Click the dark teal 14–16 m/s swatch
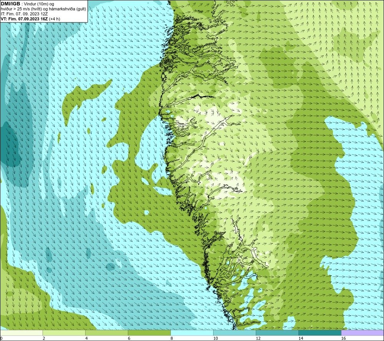 point(319,333)
